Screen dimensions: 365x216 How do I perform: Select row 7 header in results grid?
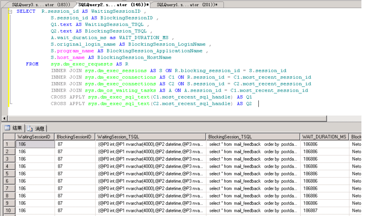tap(9, 189)
